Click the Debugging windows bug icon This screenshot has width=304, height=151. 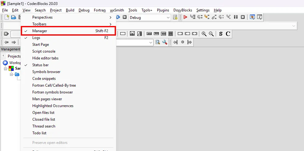pyautogui.click(x=252, y=17)
